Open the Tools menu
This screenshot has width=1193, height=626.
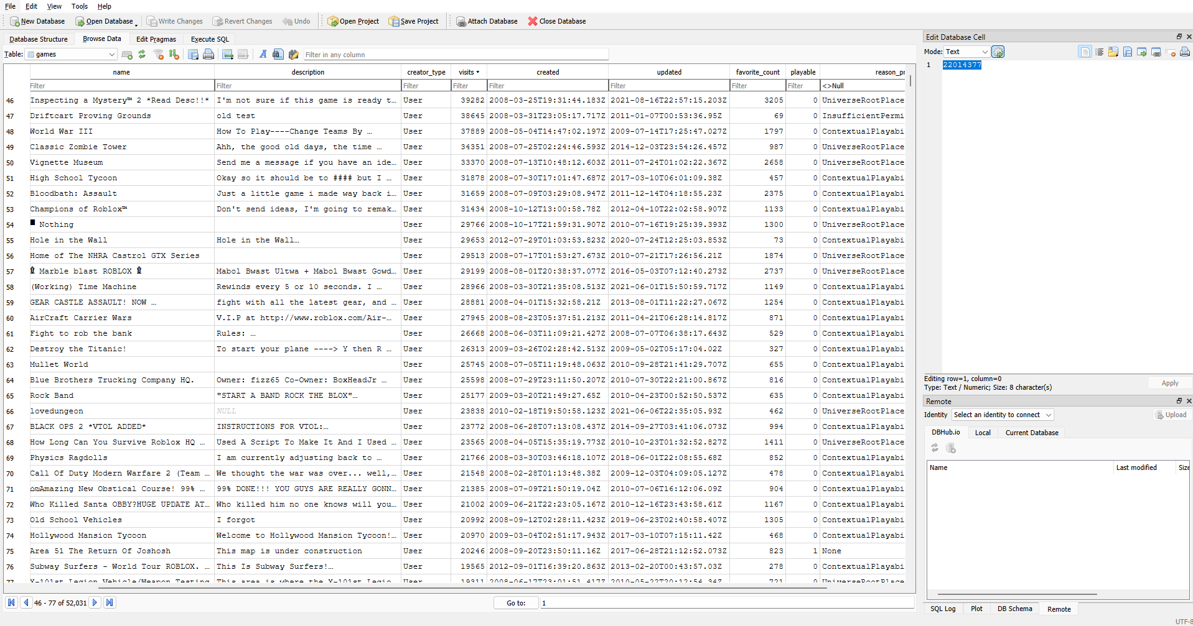click(x=80, y=6)
